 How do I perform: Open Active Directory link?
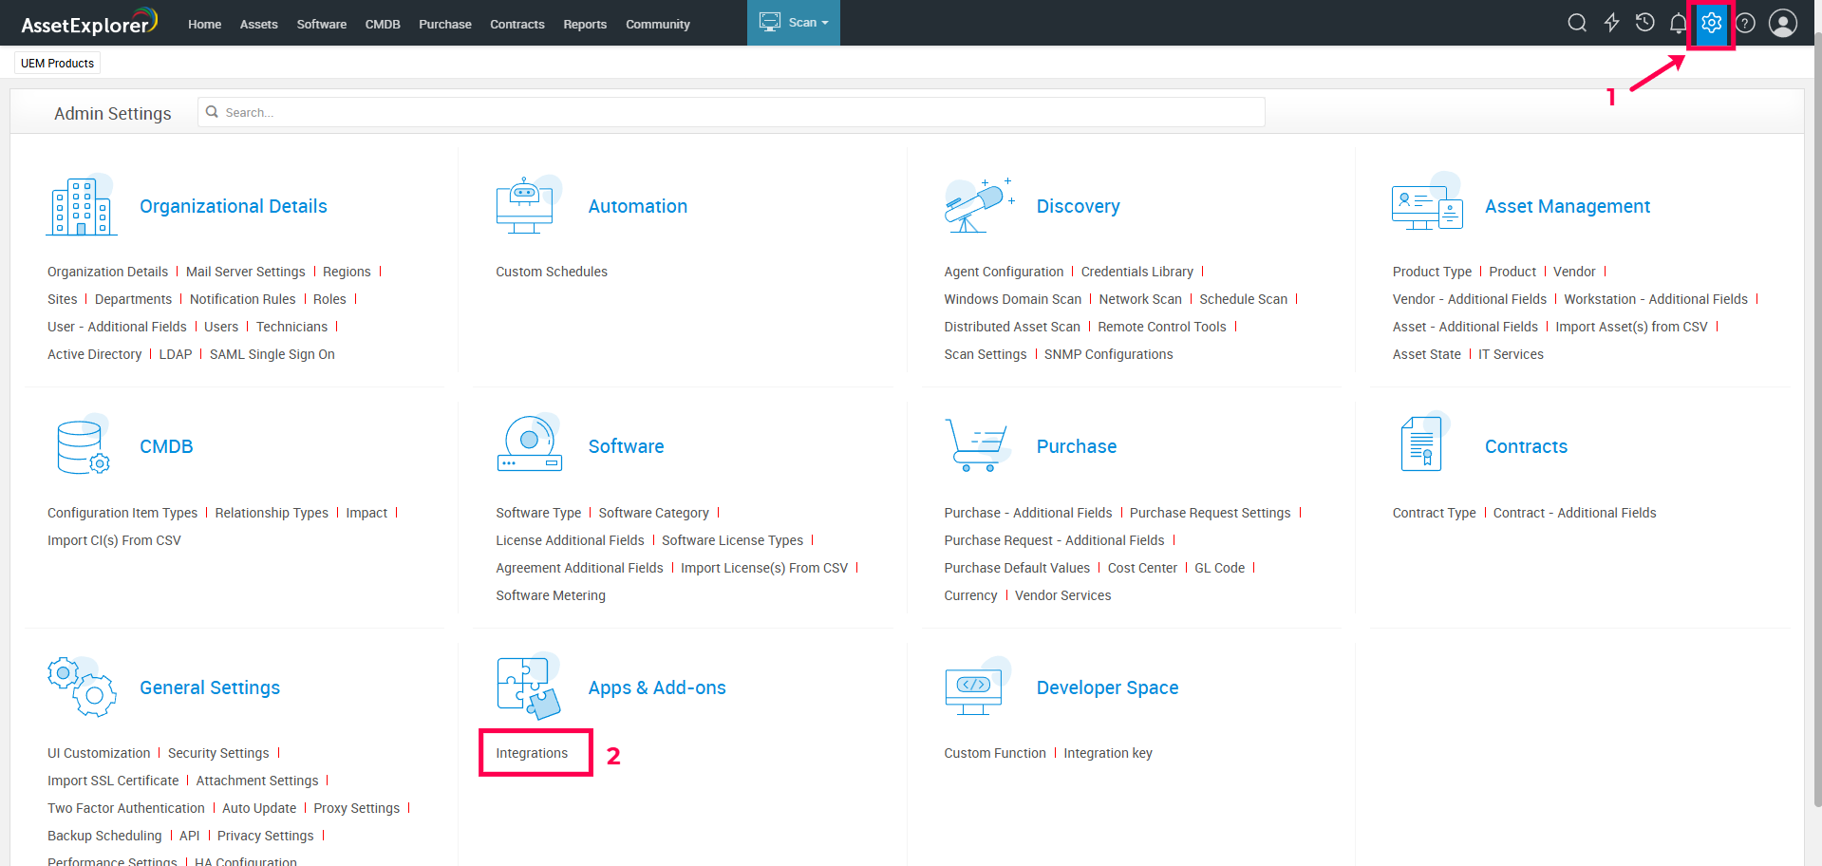click(95, 354)
